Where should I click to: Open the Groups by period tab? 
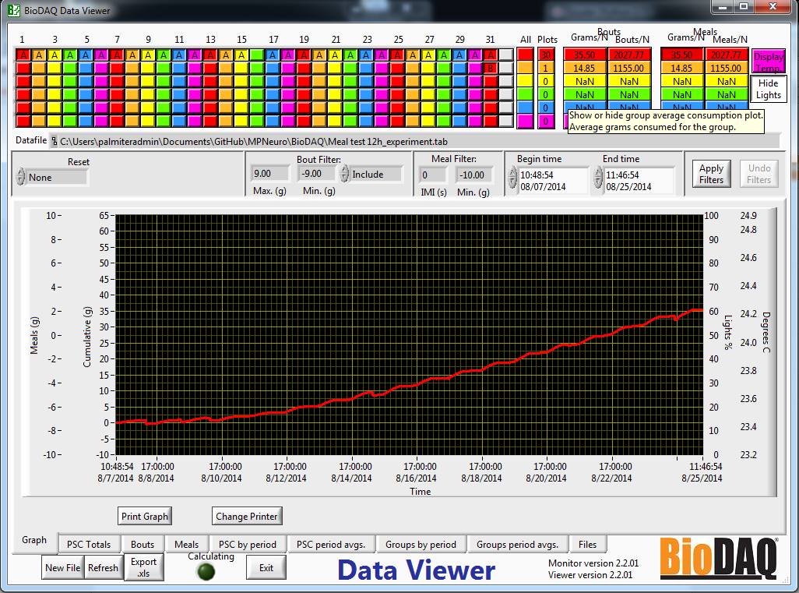(x=421, y=544)
